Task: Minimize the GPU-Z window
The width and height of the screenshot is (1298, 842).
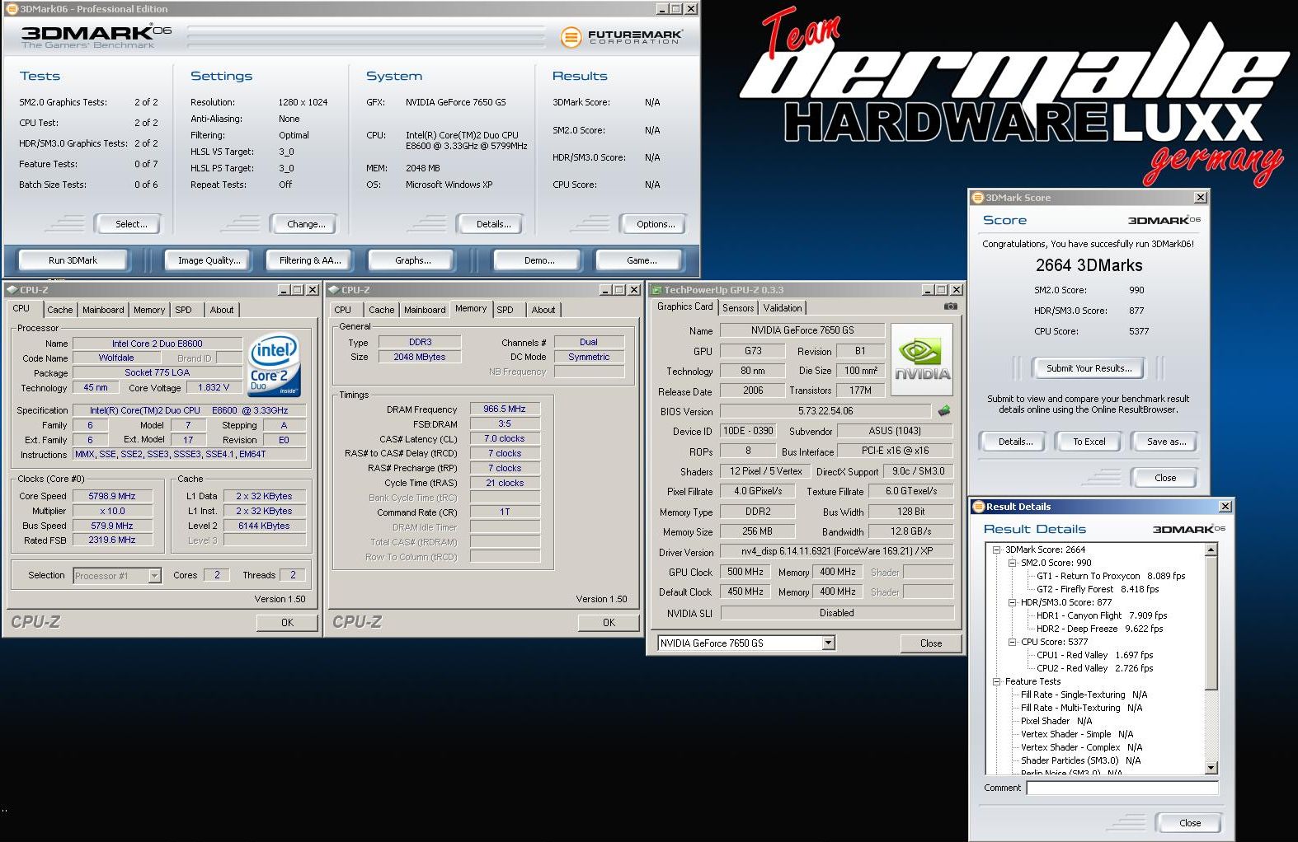Action: point(926,290)
